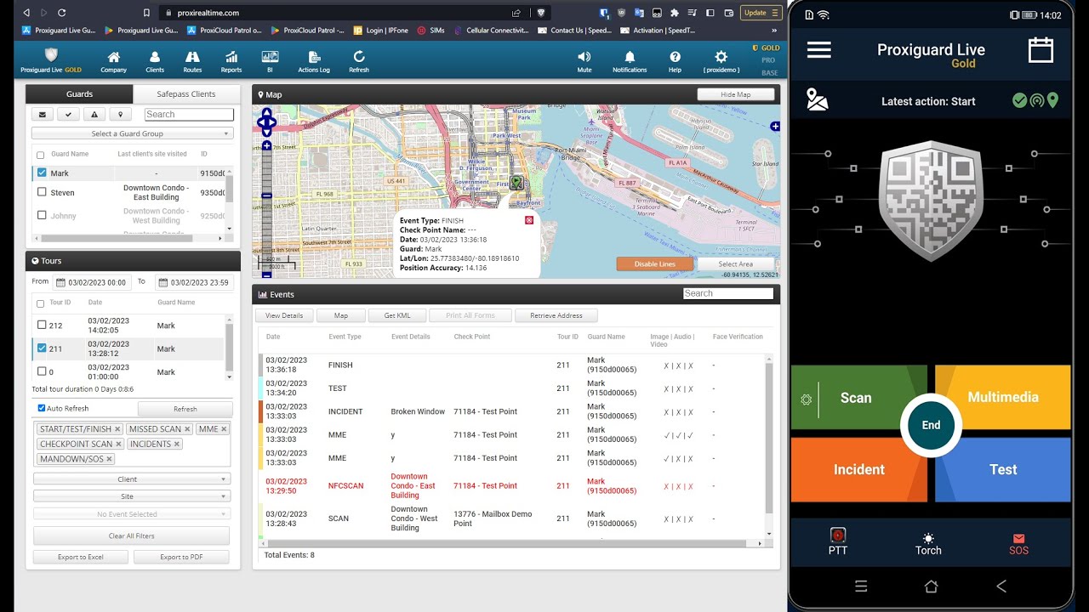Tap the PTT icon in phone app
The height and width of the screenshot is (612, 1089).
click(838, 541)
